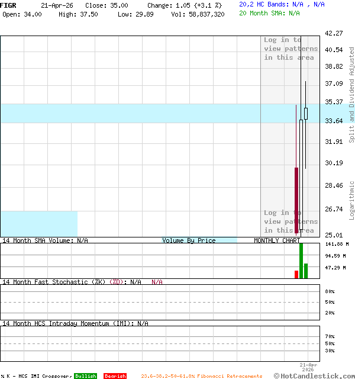Click the cyan volume-by-price bar at bottom left
The height and width of the screenshot is (379, 355).
click(x=38, y=223)
